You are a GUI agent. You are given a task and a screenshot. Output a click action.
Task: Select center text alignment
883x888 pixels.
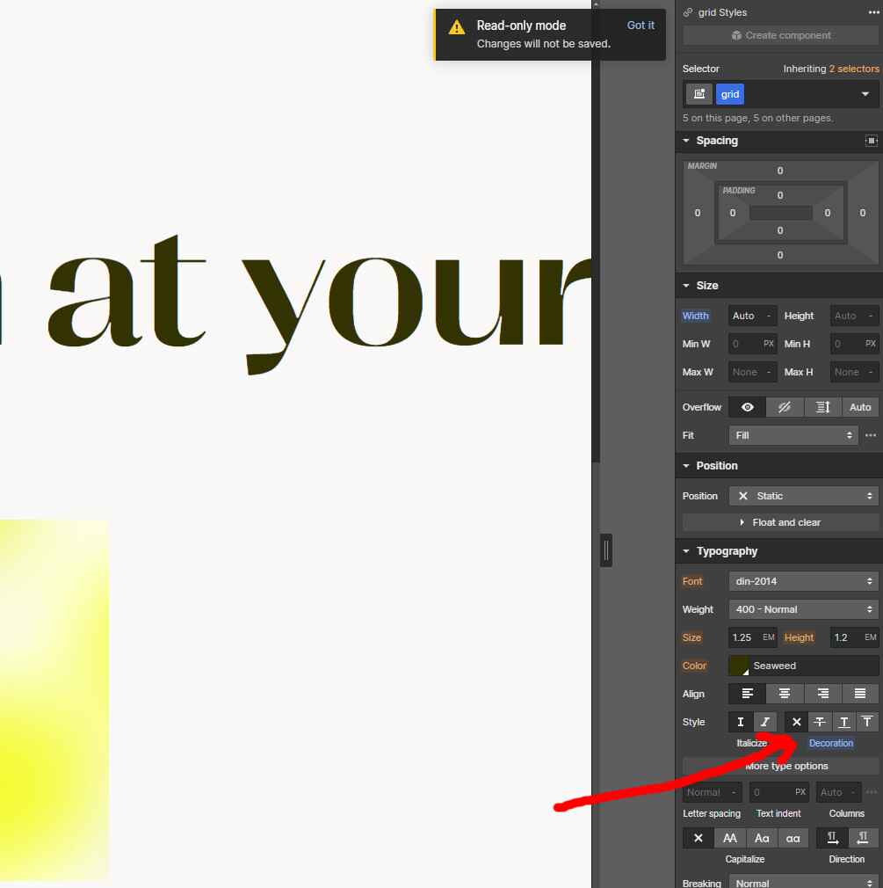[785, 694]
